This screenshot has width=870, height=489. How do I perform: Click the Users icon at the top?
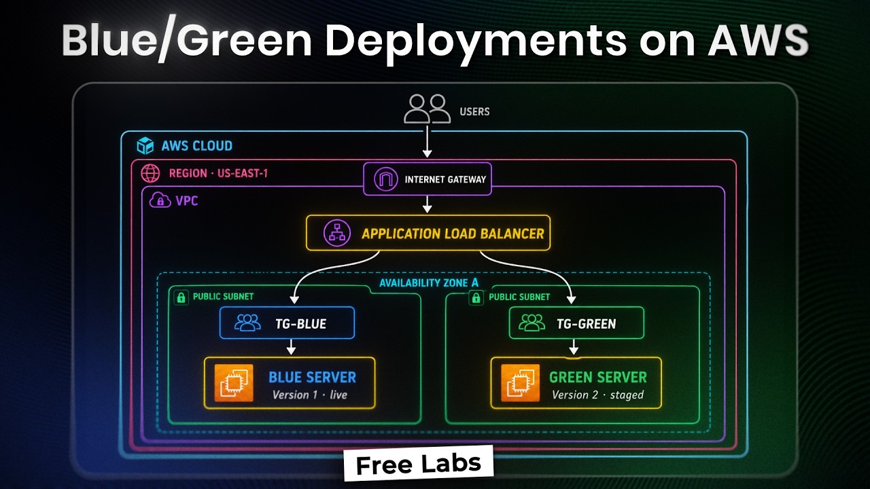(x=427, y=109)
